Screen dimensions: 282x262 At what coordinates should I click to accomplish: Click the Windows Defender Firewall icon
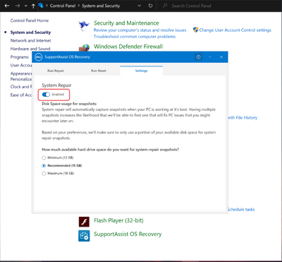(x=84, y=47)
